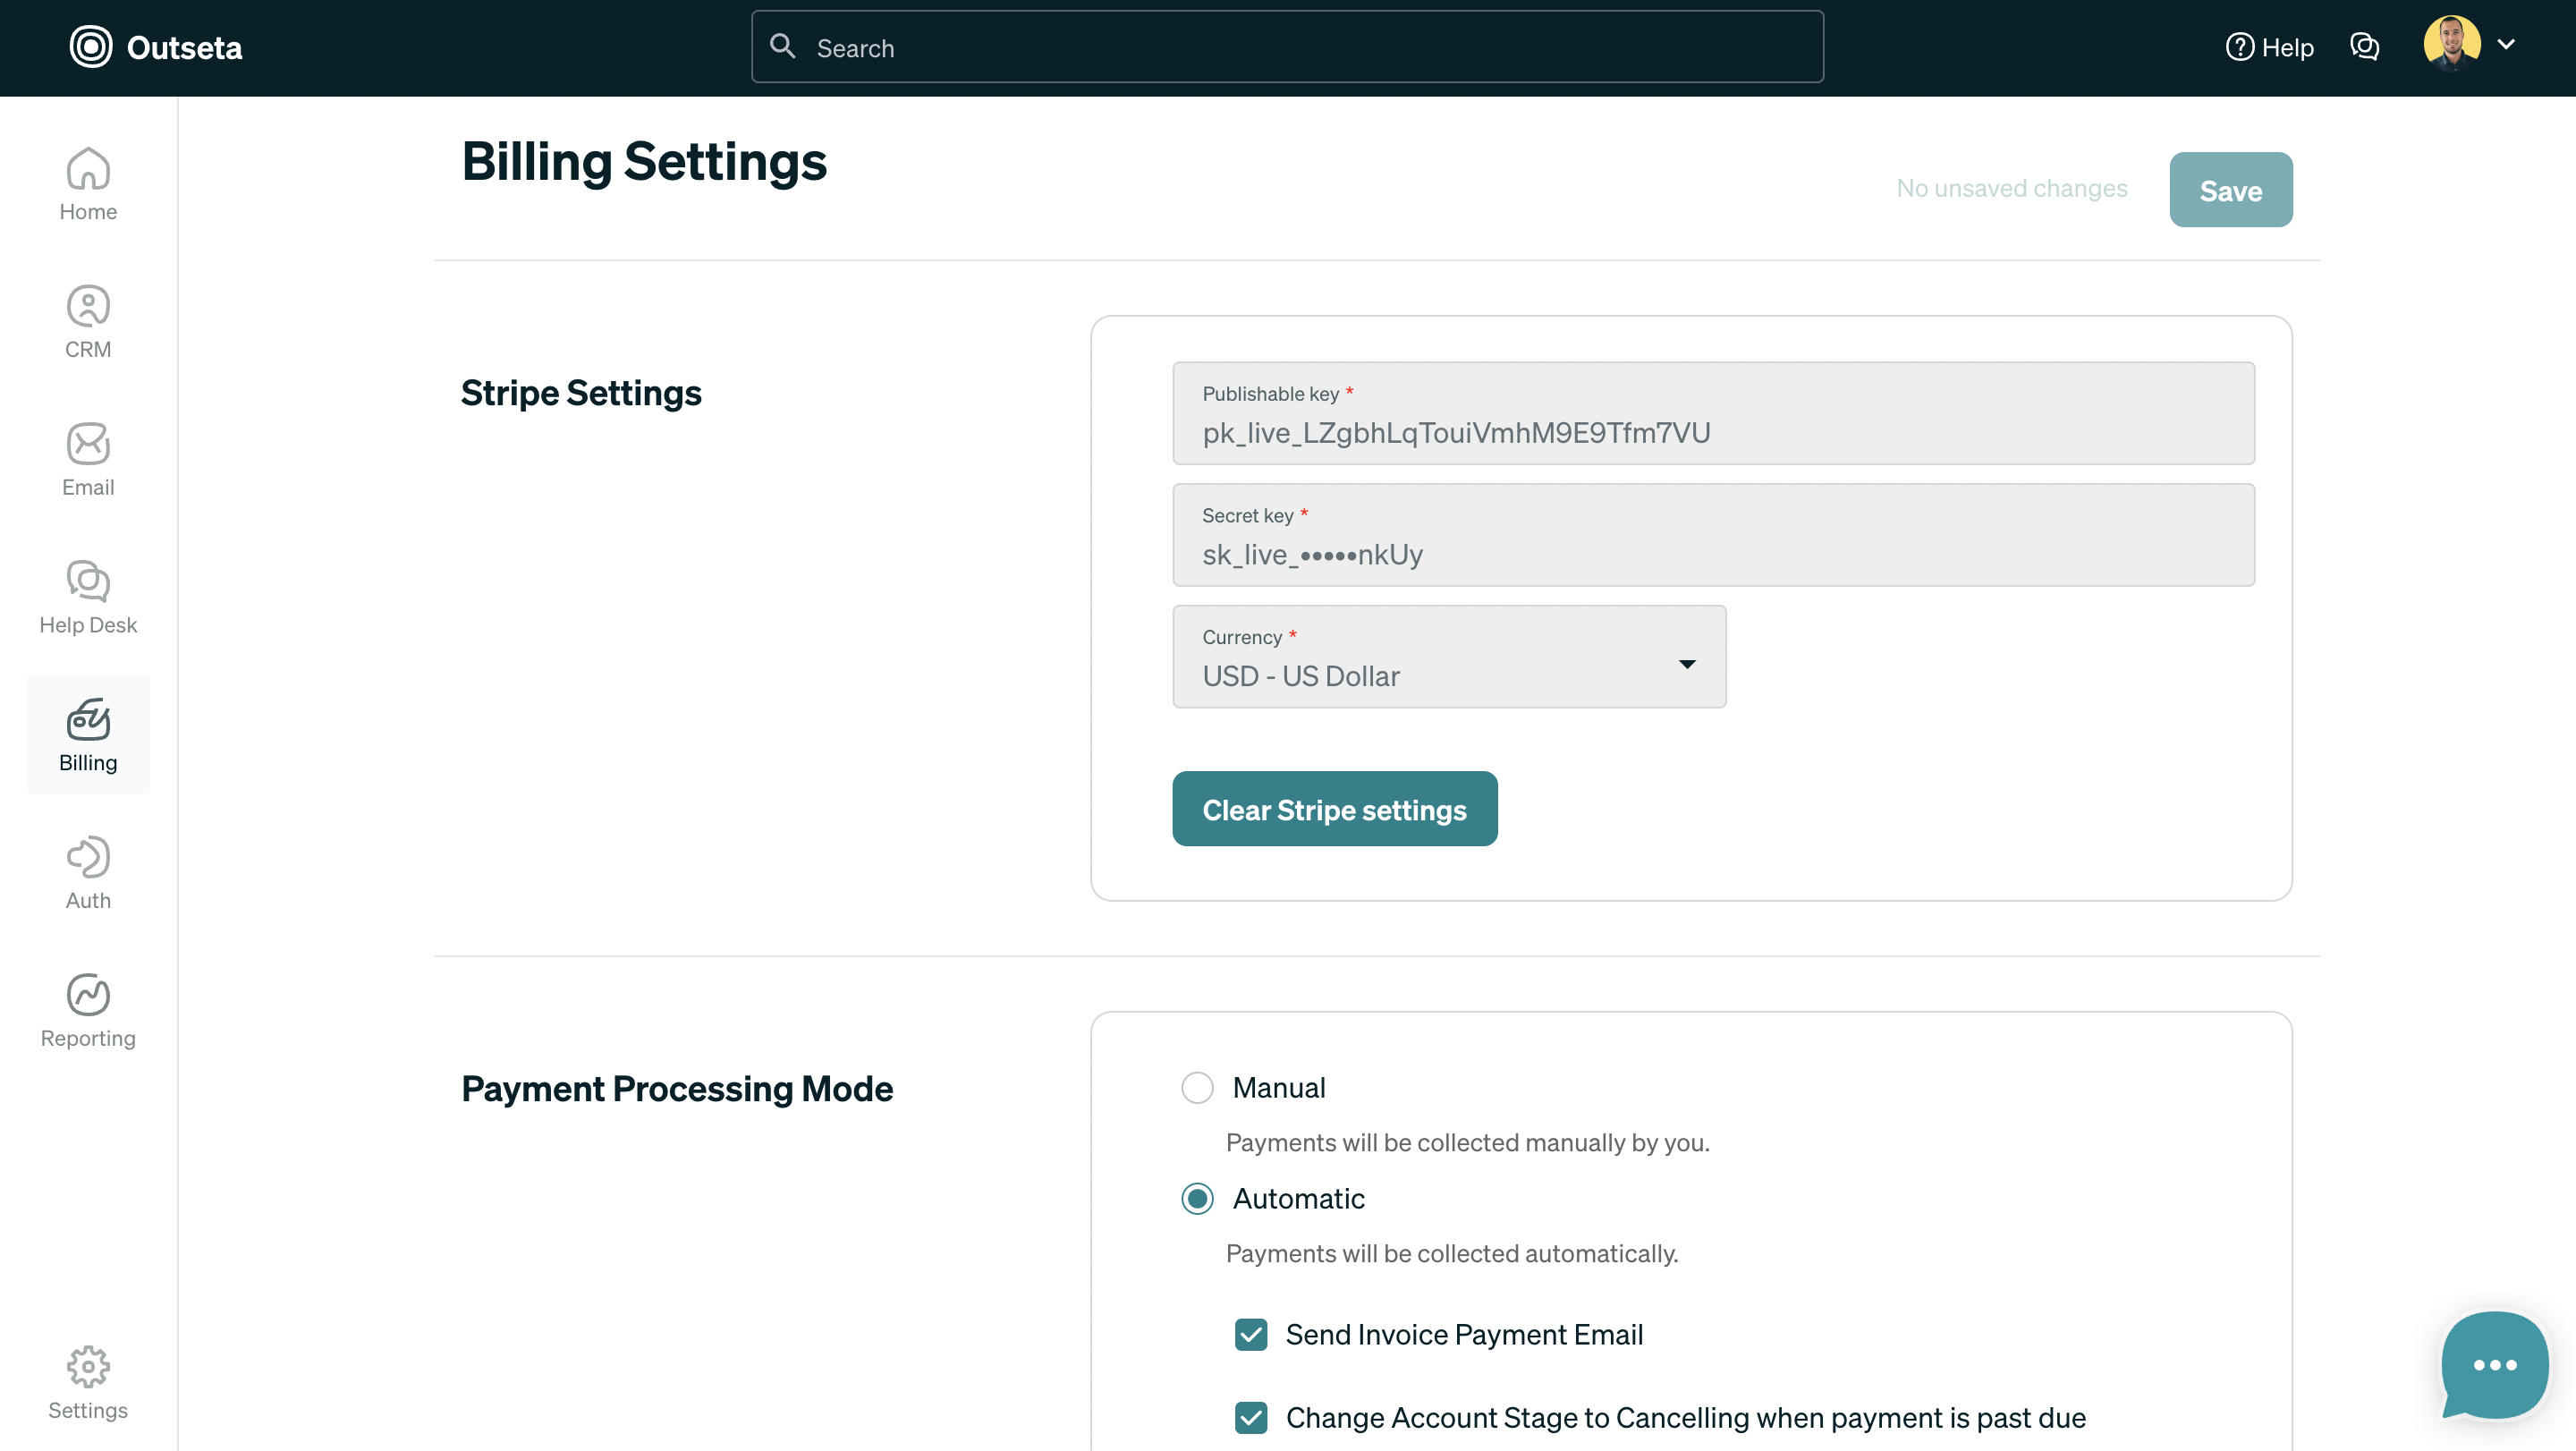Image resolution: width=2576 pixels, height=1451 pixels.
Task: Click the Outseta logo
Action: (155, 47)
